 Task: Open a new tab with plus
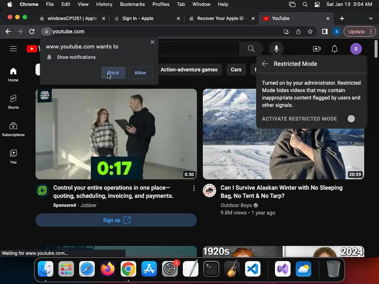pos(342,18)
